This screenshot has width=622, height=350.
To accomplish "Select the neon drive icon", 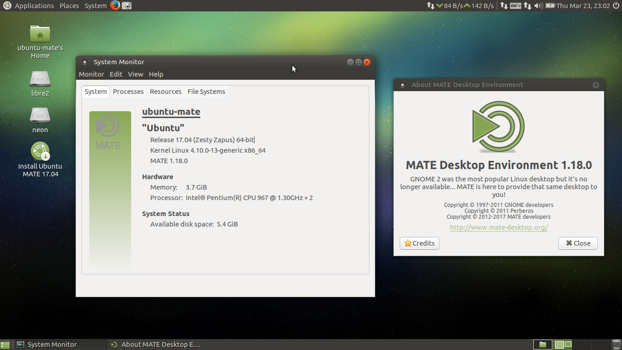I will (x=40, y=120).
